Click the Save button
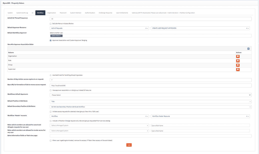 tap(129, 145)
